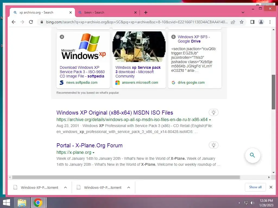This screenshot has width=278, height=208.
Task: Click the vertical scrollbar thumb
Action: tap(273, 92)
